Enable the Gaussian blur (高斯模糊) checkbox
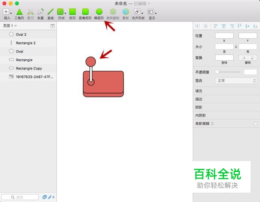260x202 pixels. pos(255,124)
